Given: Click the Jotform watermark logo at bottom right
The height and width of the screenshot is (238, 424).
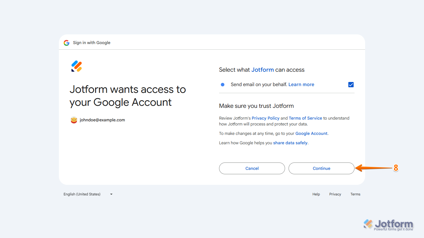Looking at the screenshot, I should pos(388,224).
